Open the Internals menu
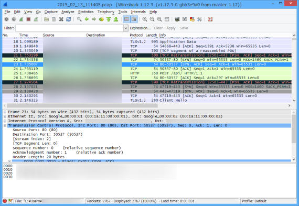The width and height of the screenshot is (299, 206). (138, 12)
